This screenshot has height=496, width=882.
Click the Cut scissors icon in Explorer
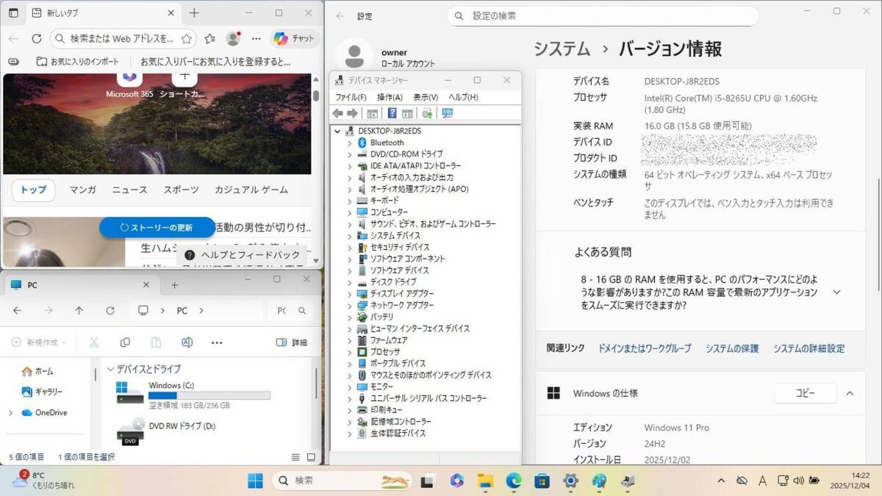(94, 342)
